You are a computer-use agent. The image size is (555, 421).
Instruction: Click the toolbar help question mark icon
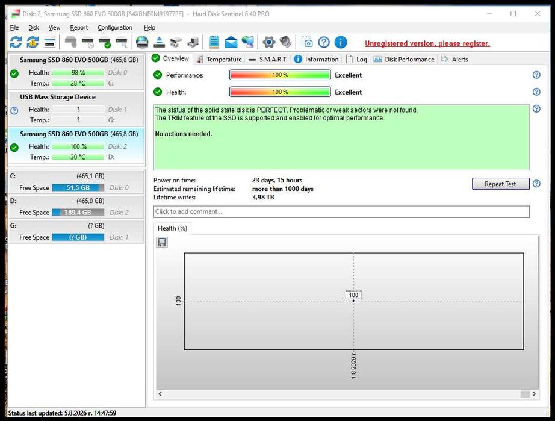(324, 43)
